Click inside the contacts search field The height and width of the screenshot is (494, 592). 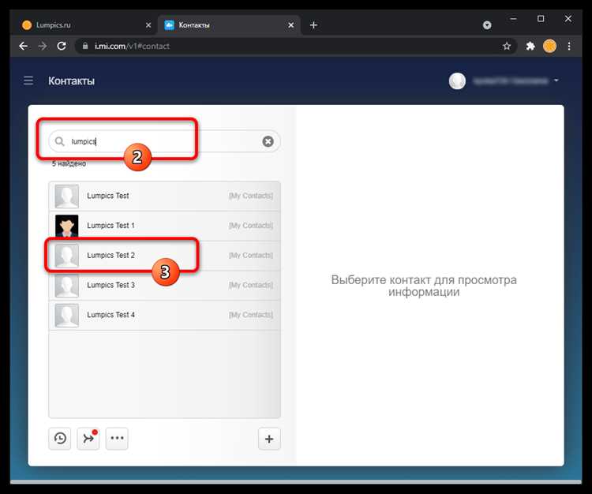158,141
